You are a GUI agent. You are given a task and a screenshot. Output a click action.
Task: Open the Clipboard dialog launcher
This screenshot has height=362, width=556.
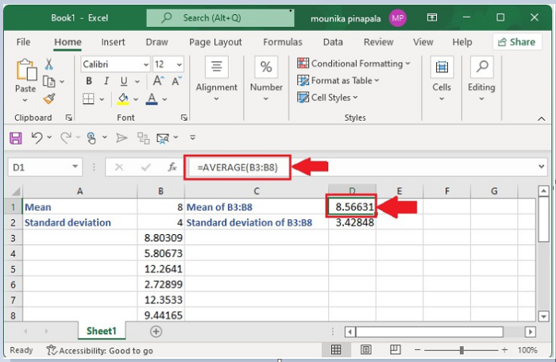(x=69, y=117)
